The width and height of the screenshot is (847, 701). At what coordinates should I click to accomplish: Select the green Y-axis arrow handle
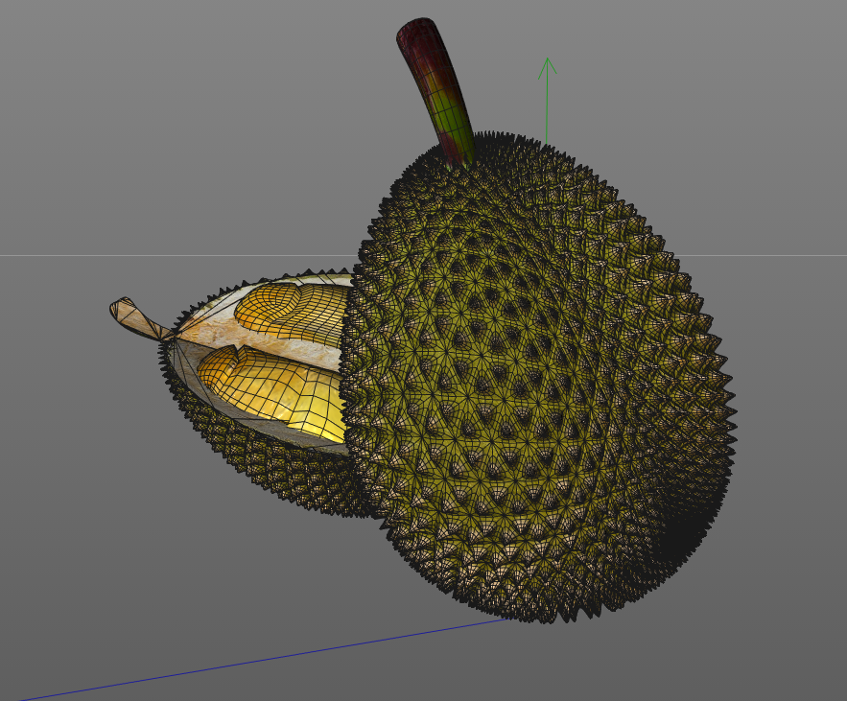pos(547,101)
